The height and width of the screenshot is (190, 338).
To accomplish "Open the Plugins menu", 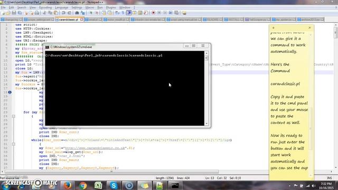I will 111,7.
